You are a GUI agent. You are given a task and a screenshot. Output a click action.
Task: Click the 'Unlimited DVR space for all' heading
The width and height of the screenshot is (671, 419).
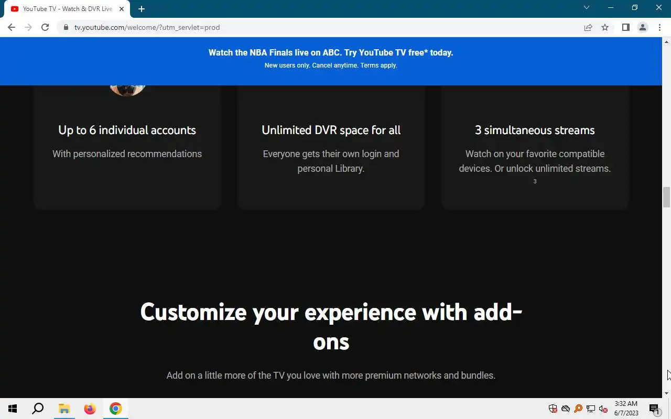pyautogui.click(x=331, y=130)
